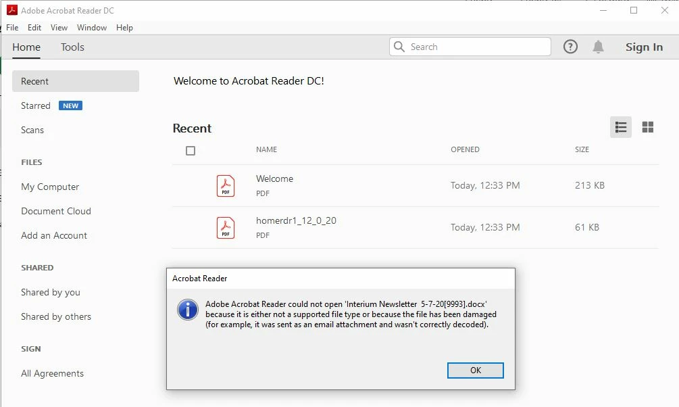Viewport: 679px width, 407px height.
Task: Click Add an Account link
Action: (54, 235)
